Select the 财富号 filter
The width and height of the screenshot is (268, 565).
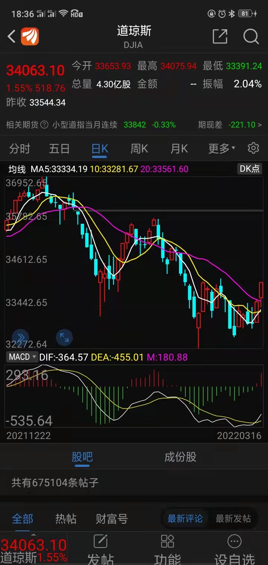(112, 519)
